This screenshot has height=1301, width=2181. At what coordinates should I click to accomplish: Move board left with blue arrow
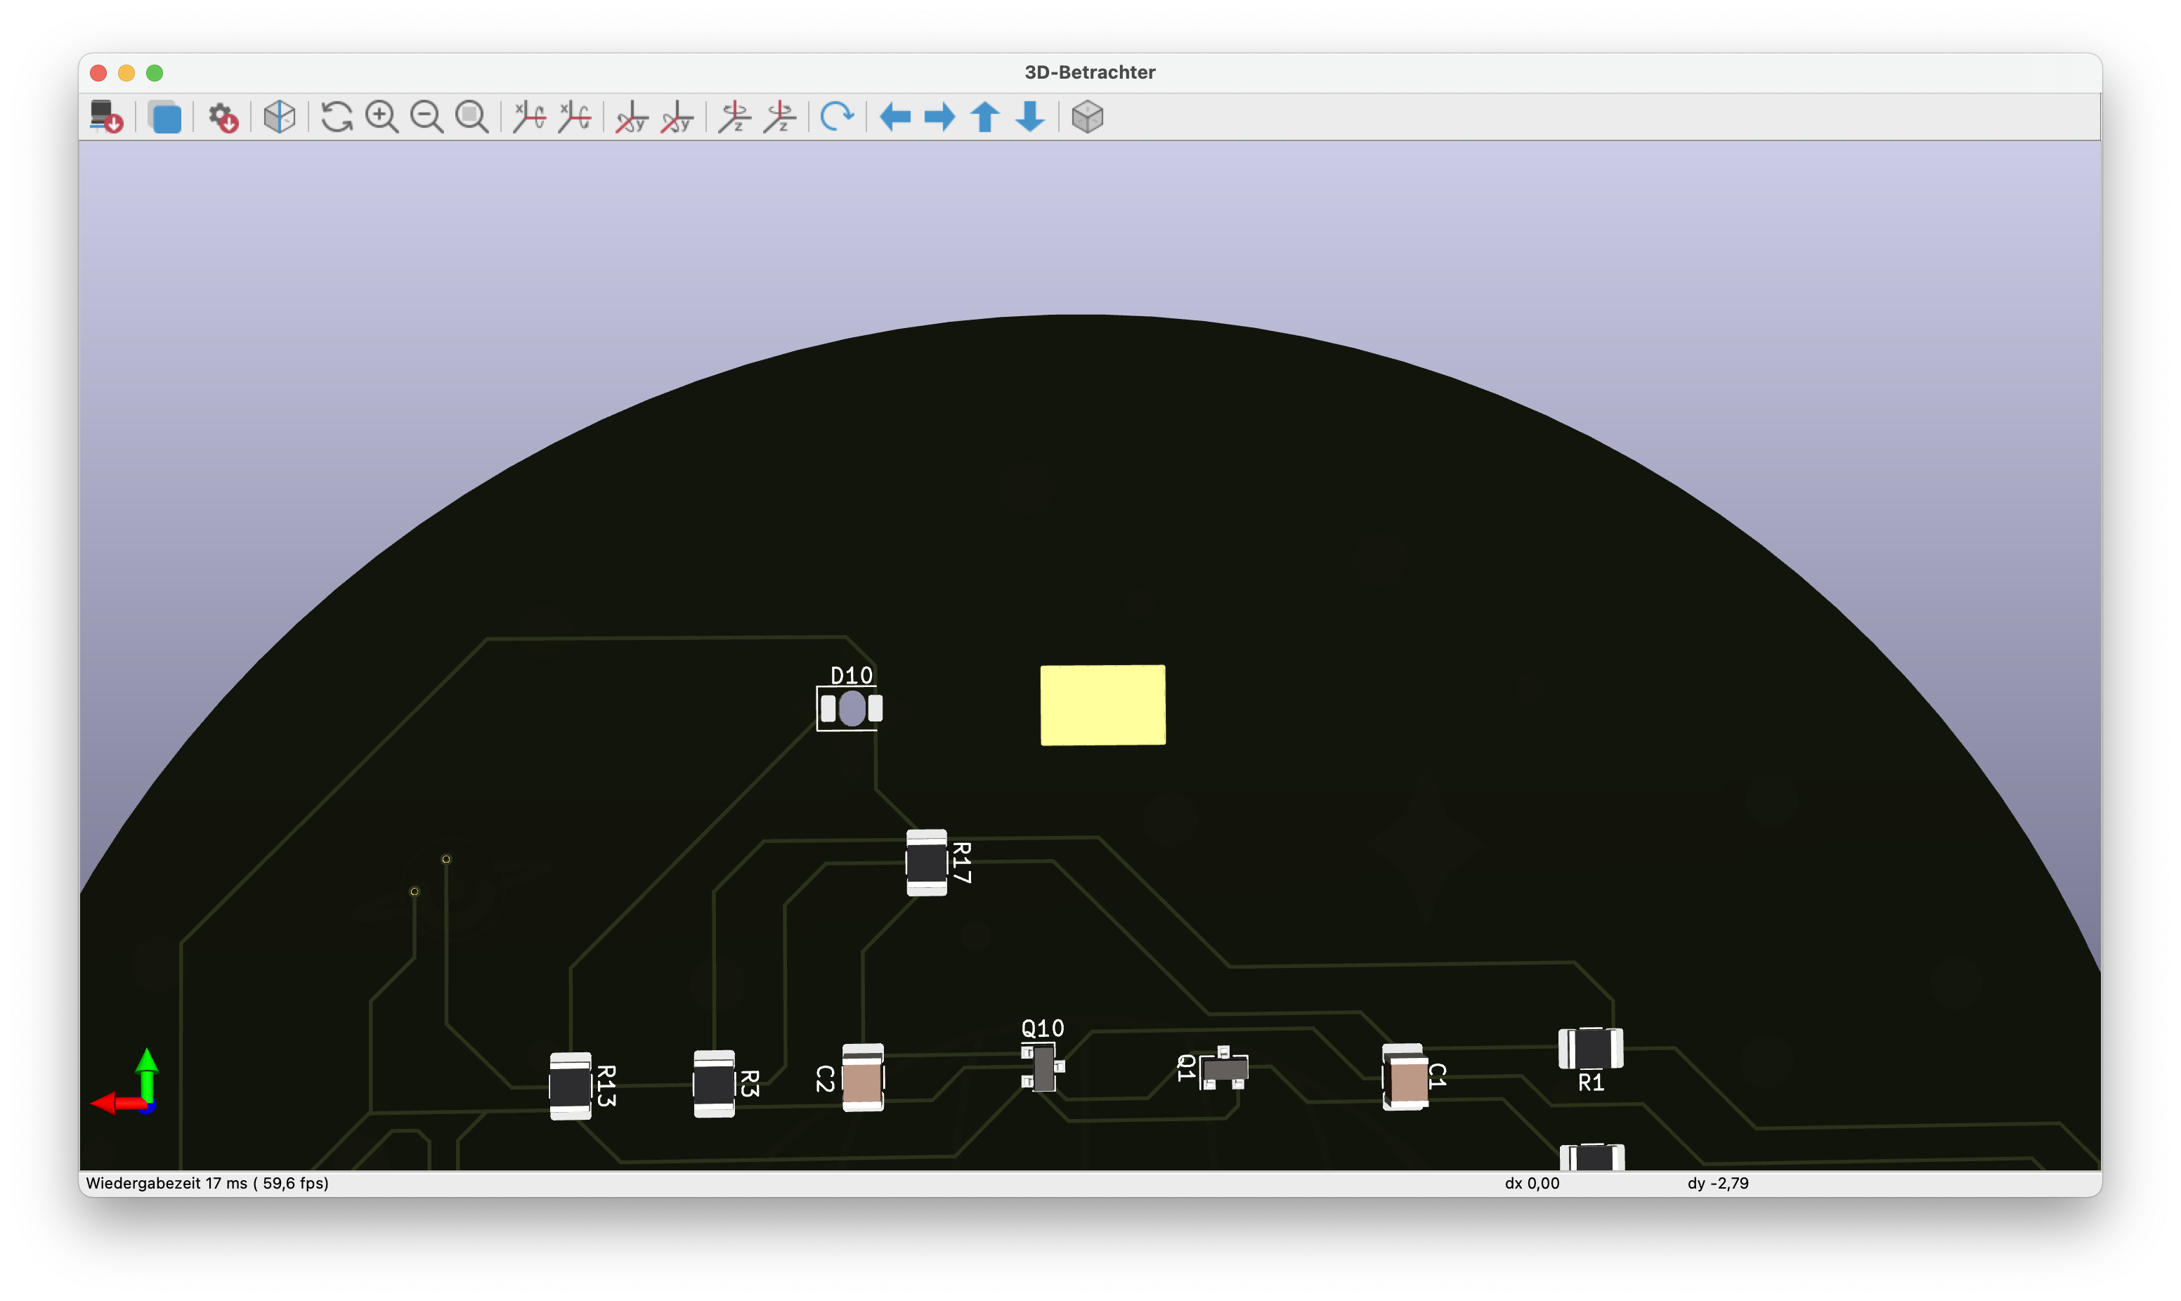pos(895,117)
